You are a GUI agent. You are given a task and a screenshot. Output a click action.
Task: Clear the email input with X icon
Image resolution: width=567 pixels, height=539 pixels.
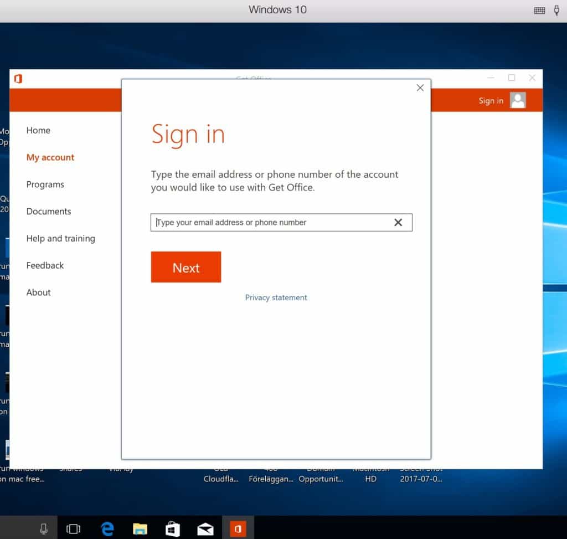[398, 223]
